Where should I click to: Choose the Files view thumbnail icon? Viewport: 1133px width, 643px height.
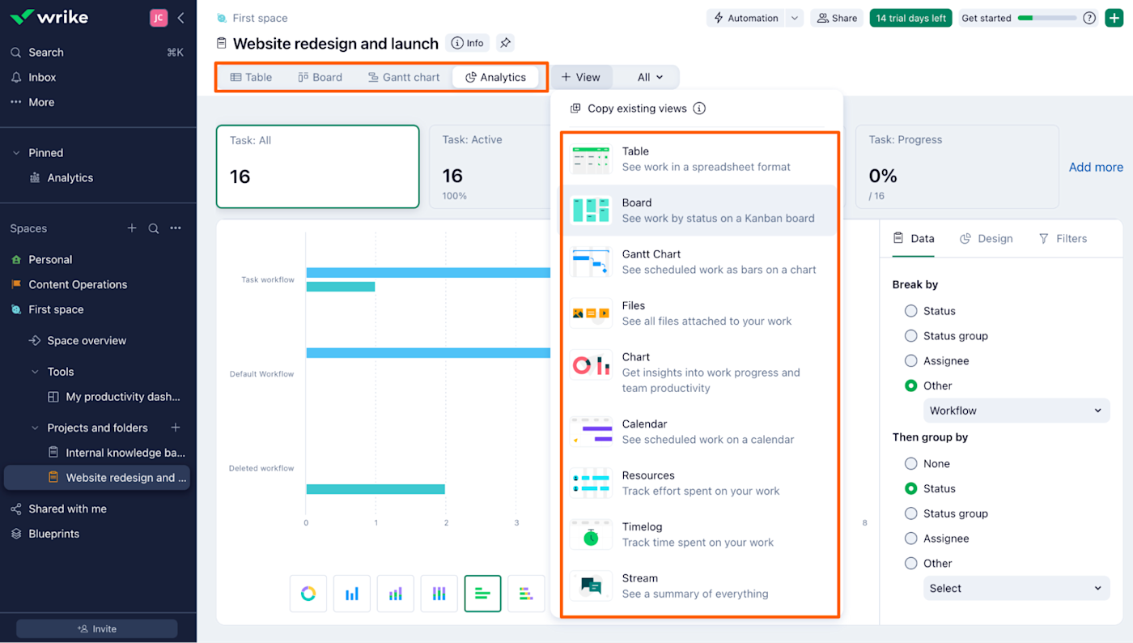(x=591, y=313)
